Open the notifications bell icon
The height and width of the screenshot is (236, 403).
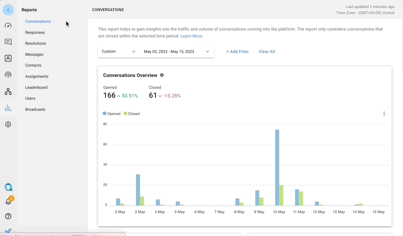click(8, 202)
